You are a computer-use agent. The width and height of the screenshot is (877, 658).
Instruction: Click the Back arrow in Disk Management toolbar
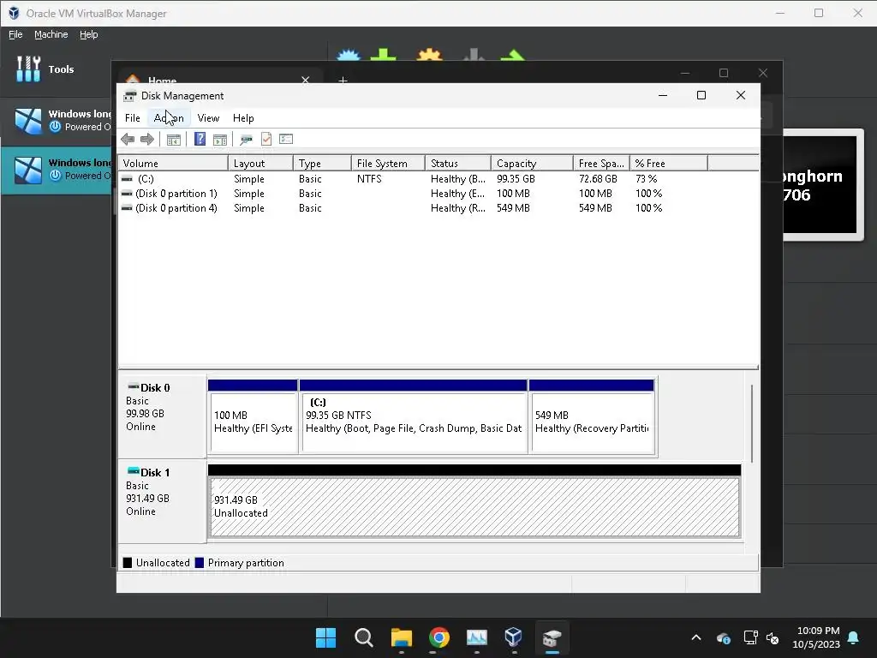pyautogui.click(x=128, y=140)
